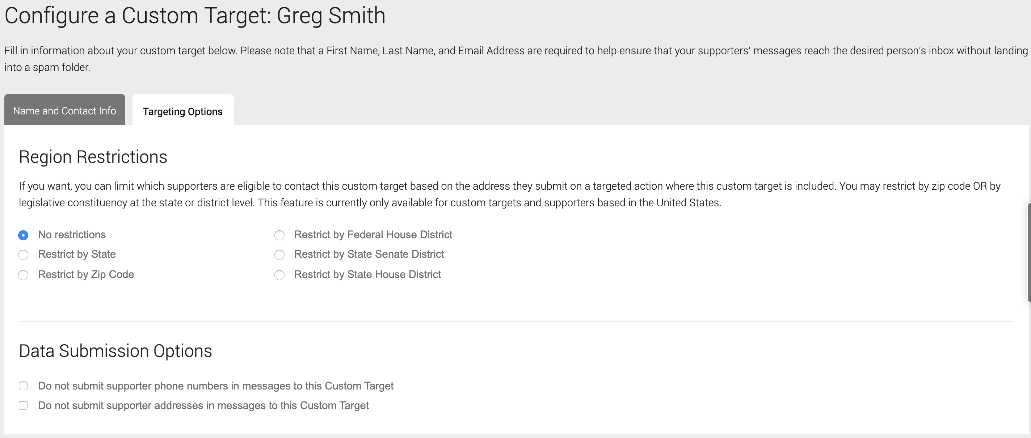Switch to the Name and Contact Info tab
Screen dimensions: 1031x438
click(x=64, y=110)
